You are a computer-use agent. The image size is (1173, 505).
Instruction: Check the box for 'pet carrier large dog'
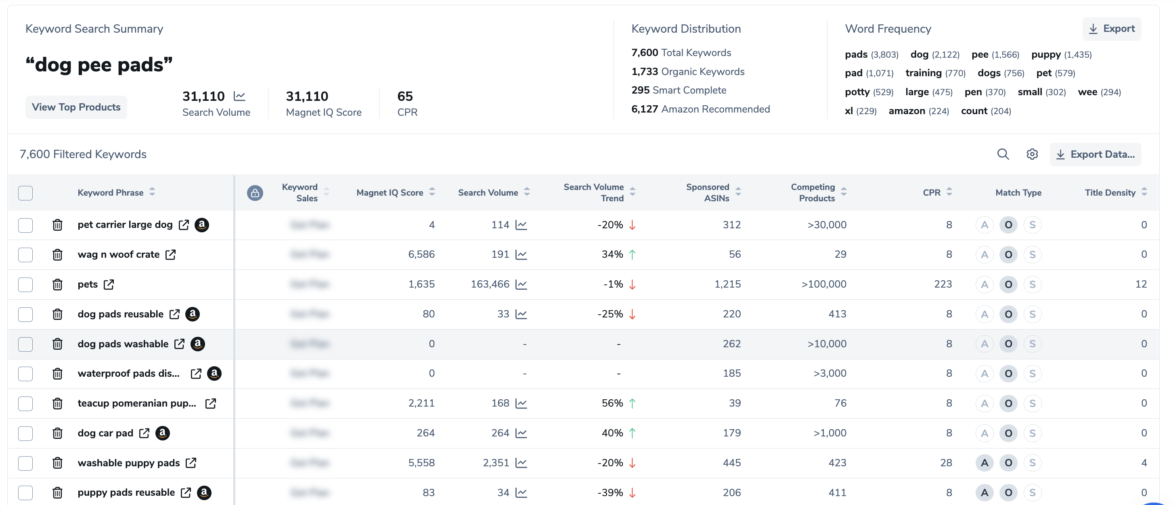pos(25,225)
